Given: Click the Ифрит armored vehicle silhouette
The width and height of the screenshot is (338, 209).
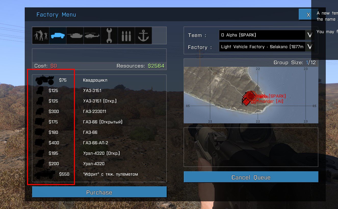Looking at the screenshot, I should point(45,174).
